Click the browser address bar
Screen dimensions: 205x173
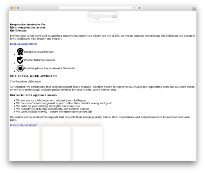pos(97,8)
